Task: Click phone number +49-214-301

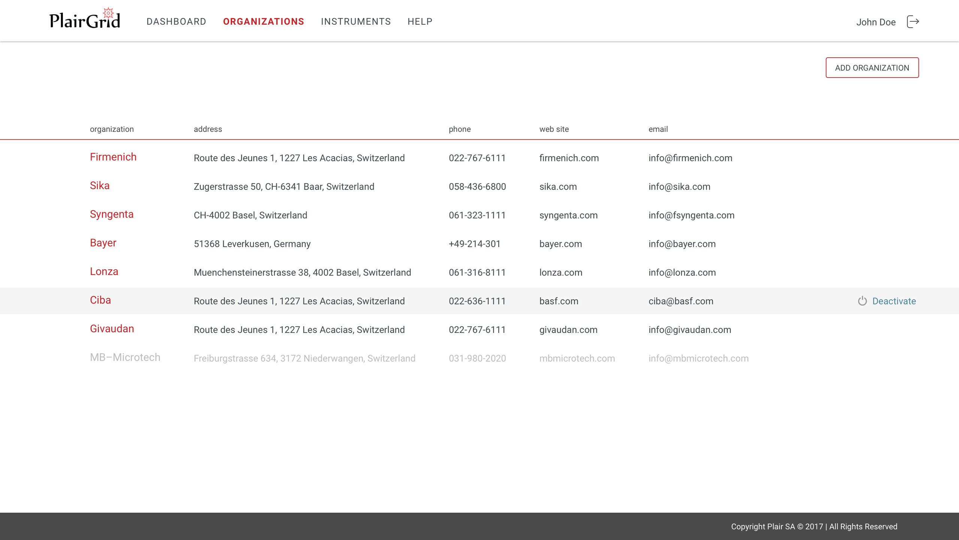Action: pos(475,244)
